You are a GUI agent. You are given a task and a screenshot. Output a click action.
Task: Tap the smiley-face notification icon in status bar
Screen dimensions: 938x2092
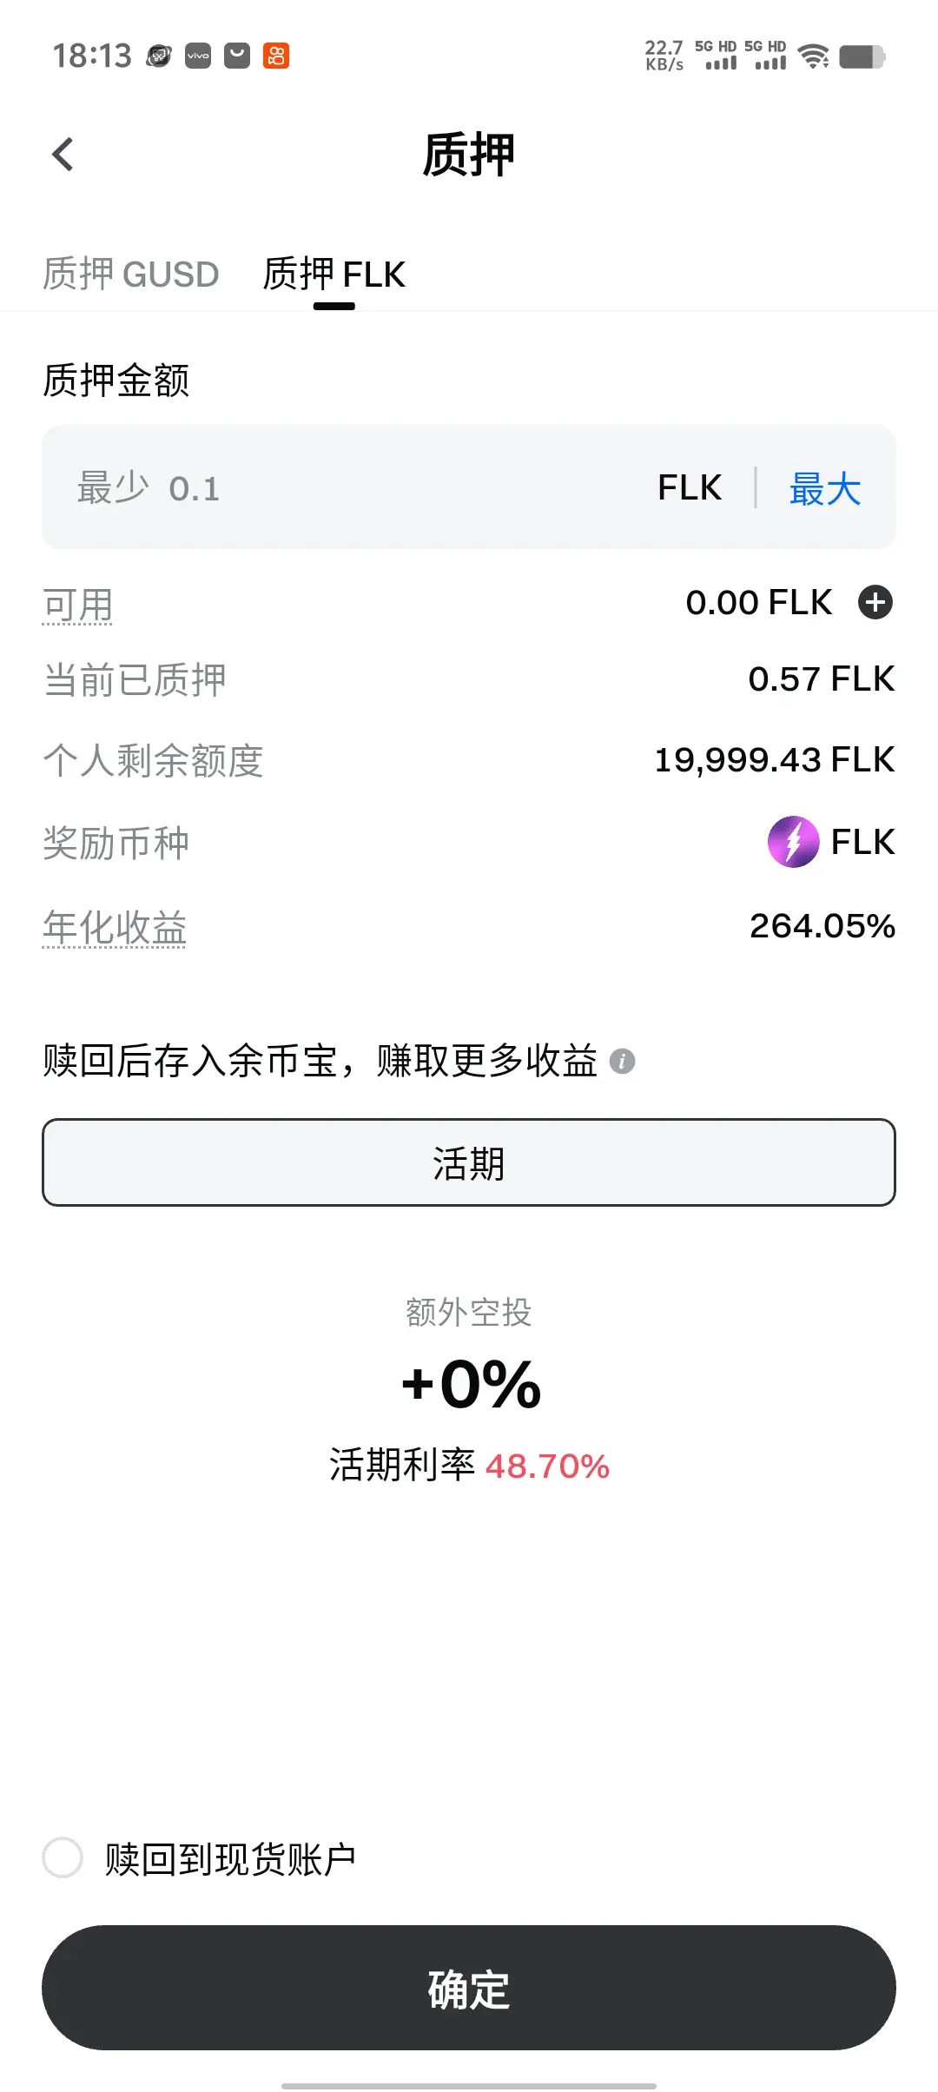point(237,56)
